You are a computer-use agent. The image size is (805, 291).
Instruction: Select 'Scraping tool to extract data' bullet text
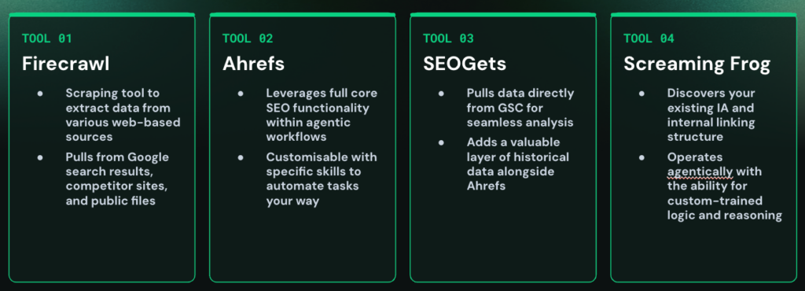tap(123, 115)
